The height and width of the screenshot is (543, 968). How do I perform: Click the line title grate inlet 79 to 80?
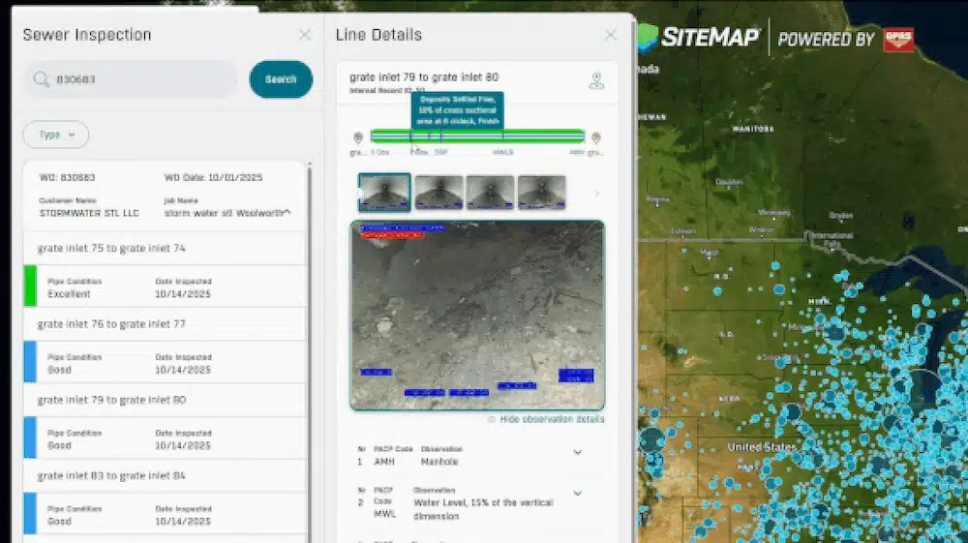pyautogui.click(x=424, y=77)
